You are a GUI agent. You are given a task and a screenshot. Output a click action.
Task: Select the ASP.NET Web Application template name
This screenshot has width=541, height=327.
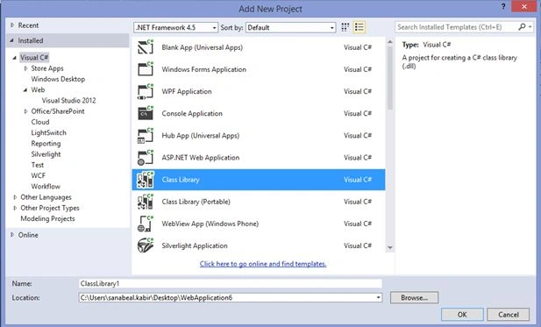coord(201,158)
